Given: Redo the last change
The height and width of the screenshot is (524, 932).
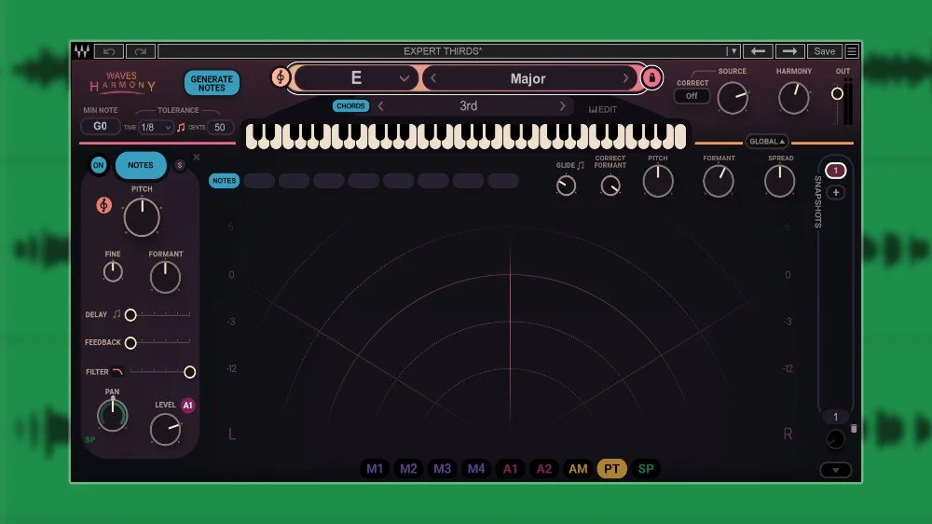Looking at the screenshot, I should click(x=141, y=51).
